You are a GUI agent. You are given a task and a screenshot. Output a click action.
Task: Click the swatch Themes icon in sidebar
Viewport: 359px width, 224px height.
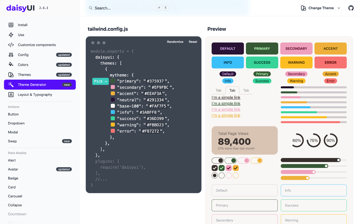point(11,75)
